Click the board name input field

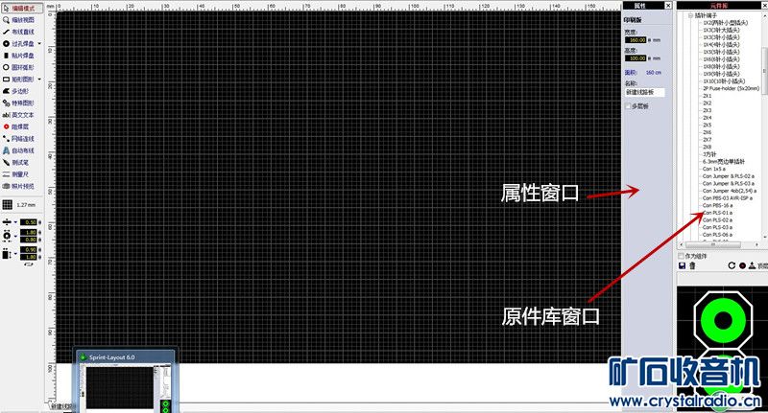(x=644, y=92)
